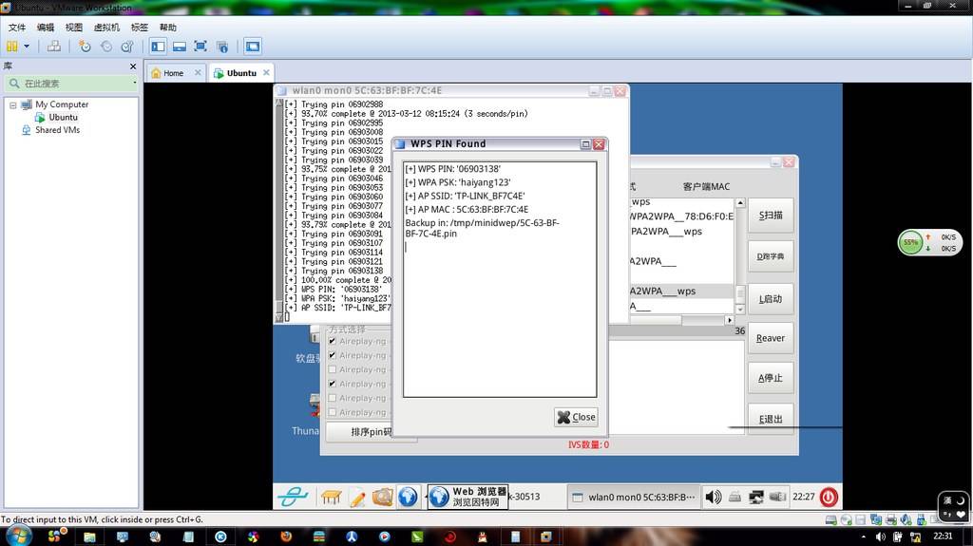Toggle the third Aireplay-ng checkbox
The width and height of the screenshot is (973, 546).
[332, 369]
